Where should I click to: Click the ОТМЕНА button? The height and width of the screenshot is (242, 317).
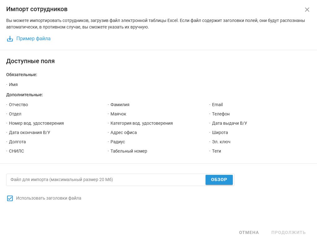(249, 232)
